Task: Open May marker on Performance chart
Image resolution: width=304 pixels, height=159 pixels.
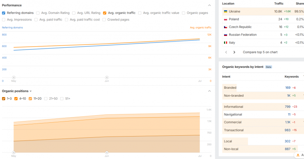Action: [13, 77]
